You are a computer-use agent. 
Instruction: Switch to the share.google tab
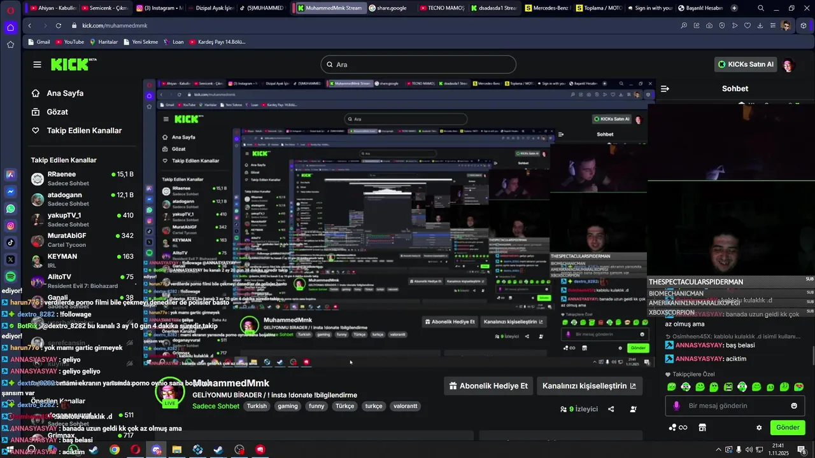tap(391, 8)
